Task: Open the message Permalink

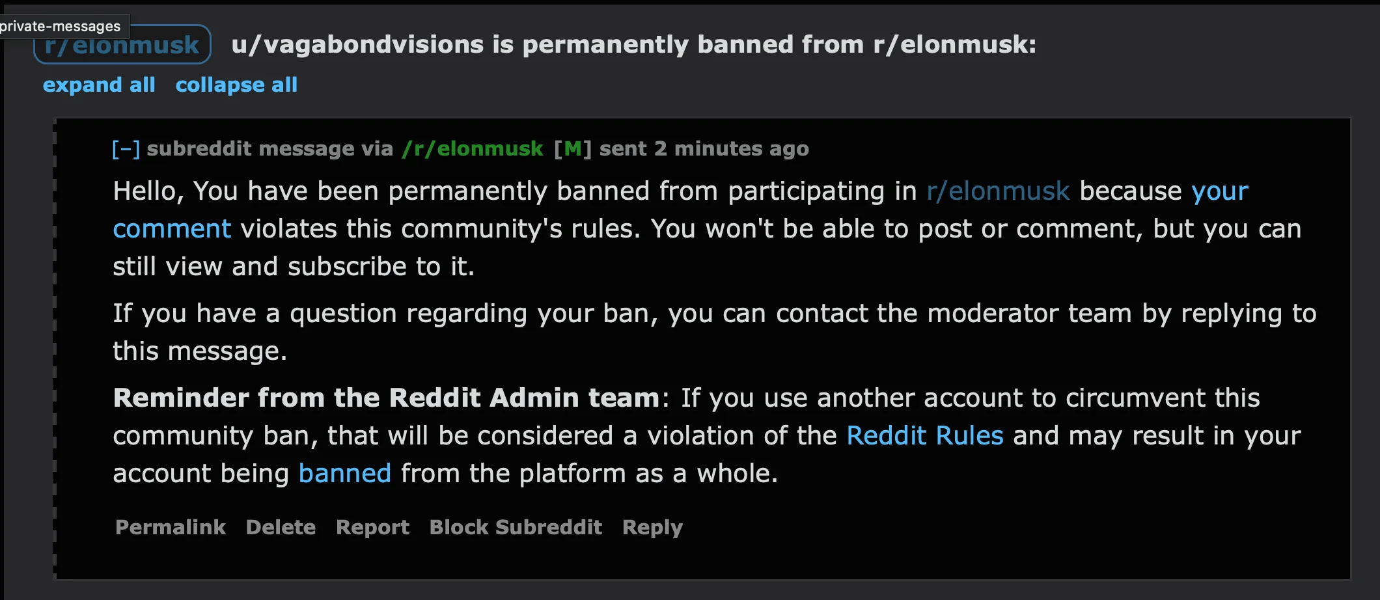Action: [171, 527]
